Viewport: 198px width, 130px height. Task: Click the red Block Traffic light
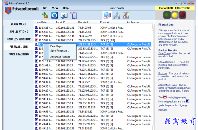(x=182, y=15)
